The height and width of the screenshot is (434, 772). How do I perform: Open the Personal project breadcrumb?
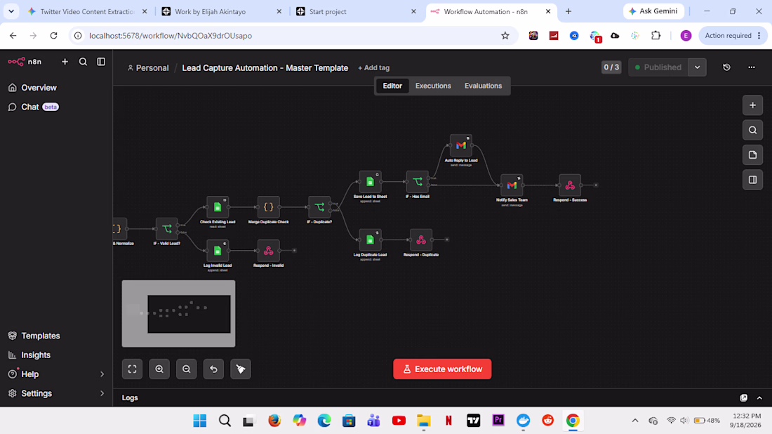[x=147, y=68]
